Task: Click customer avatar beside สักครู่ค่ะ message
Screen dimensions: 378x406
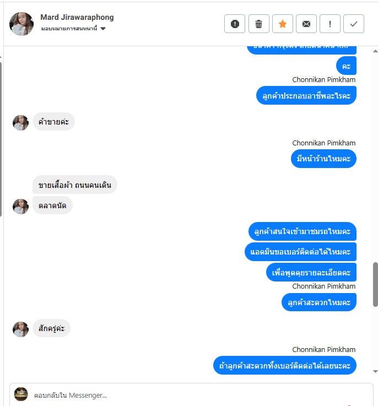Action: 21,329
